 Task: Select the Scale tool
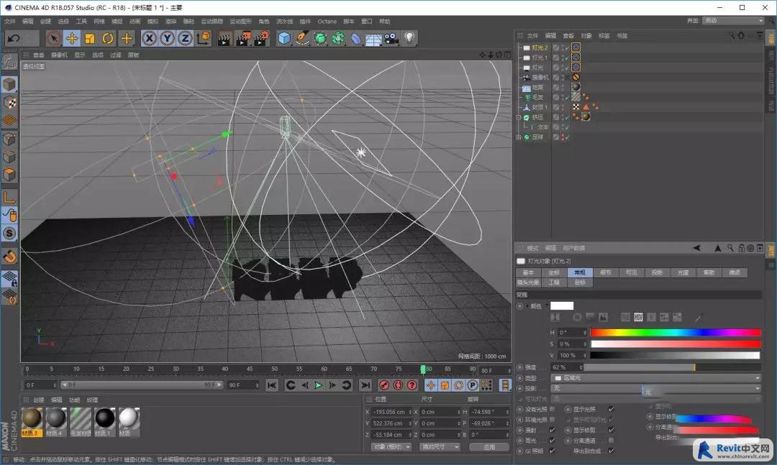pos(90,38)
